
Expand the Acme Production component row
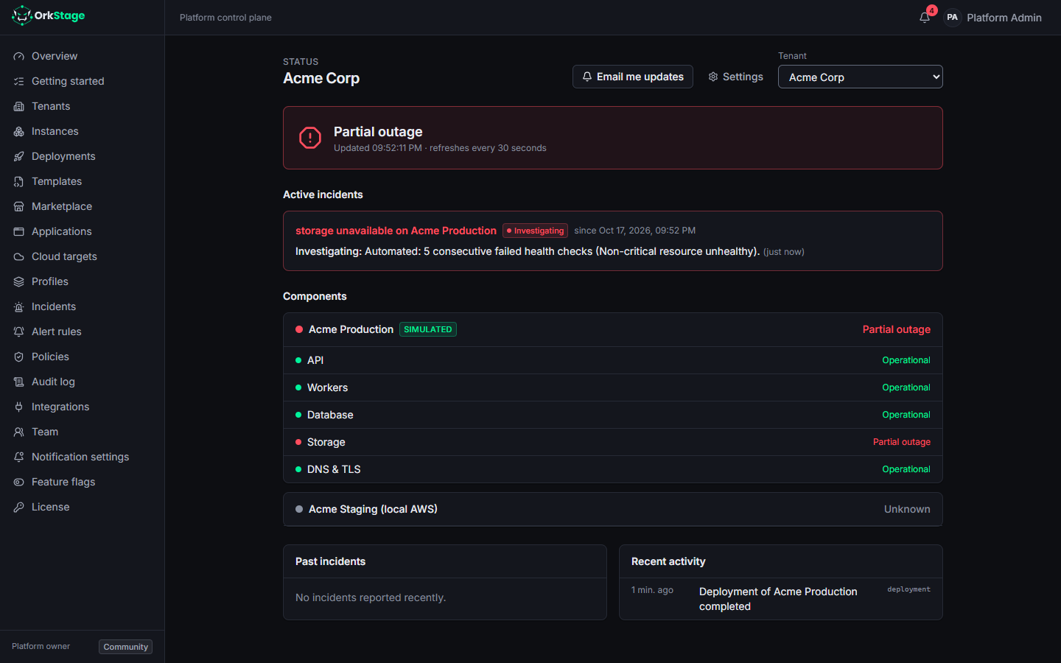pos(612,329)
